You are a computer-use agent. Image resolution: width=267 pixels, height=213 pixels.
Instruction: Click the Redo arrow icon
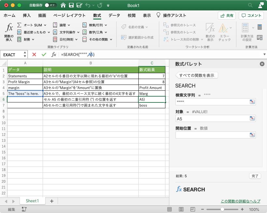(x=100, y=5)
